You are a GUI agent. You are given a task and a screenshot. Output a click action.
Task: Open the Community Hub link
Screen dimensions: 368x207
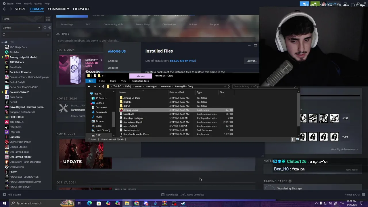113,24
